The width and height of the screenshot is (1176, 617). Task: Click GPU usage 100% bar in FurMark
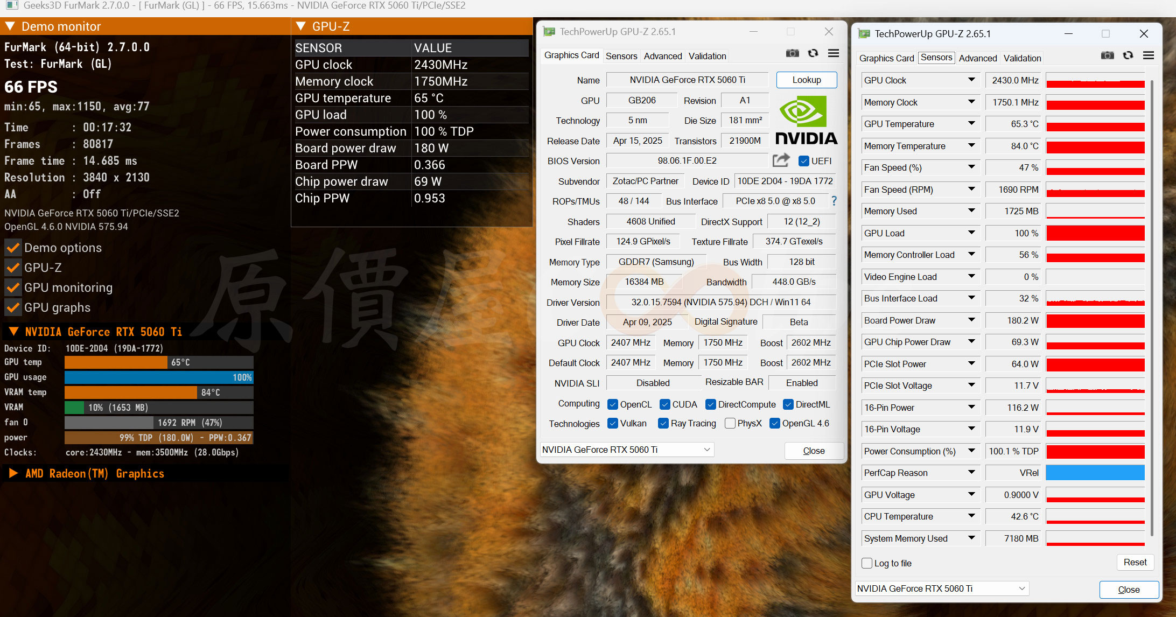[159, 377]
